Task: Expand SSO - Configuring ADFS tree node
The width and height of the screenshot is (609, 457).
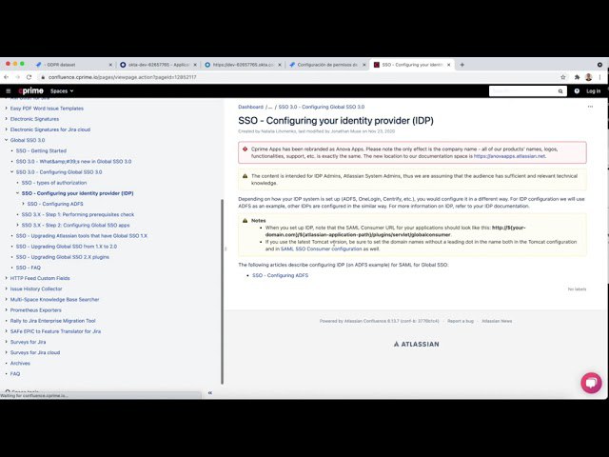Action: [x=23, y=204]
